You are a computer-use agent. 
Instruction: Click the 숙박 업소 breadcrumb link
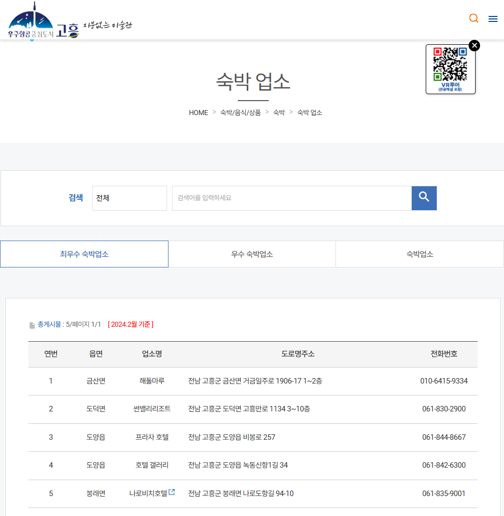(x=309, y=113)
